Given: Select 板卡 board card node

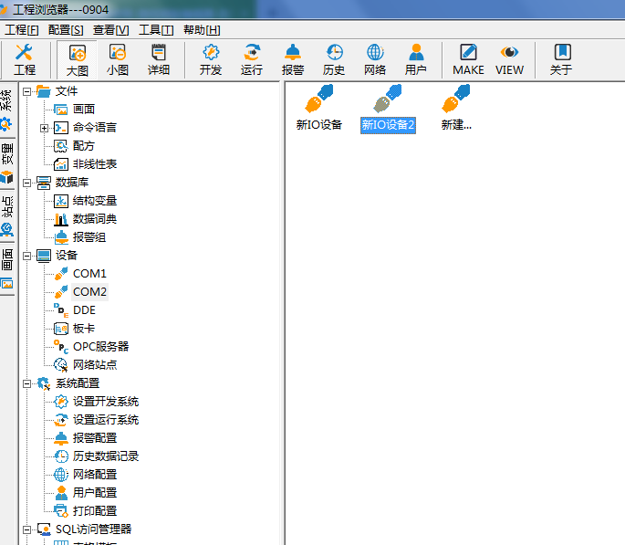Looking at the screenshot, I should pos(84,329).
